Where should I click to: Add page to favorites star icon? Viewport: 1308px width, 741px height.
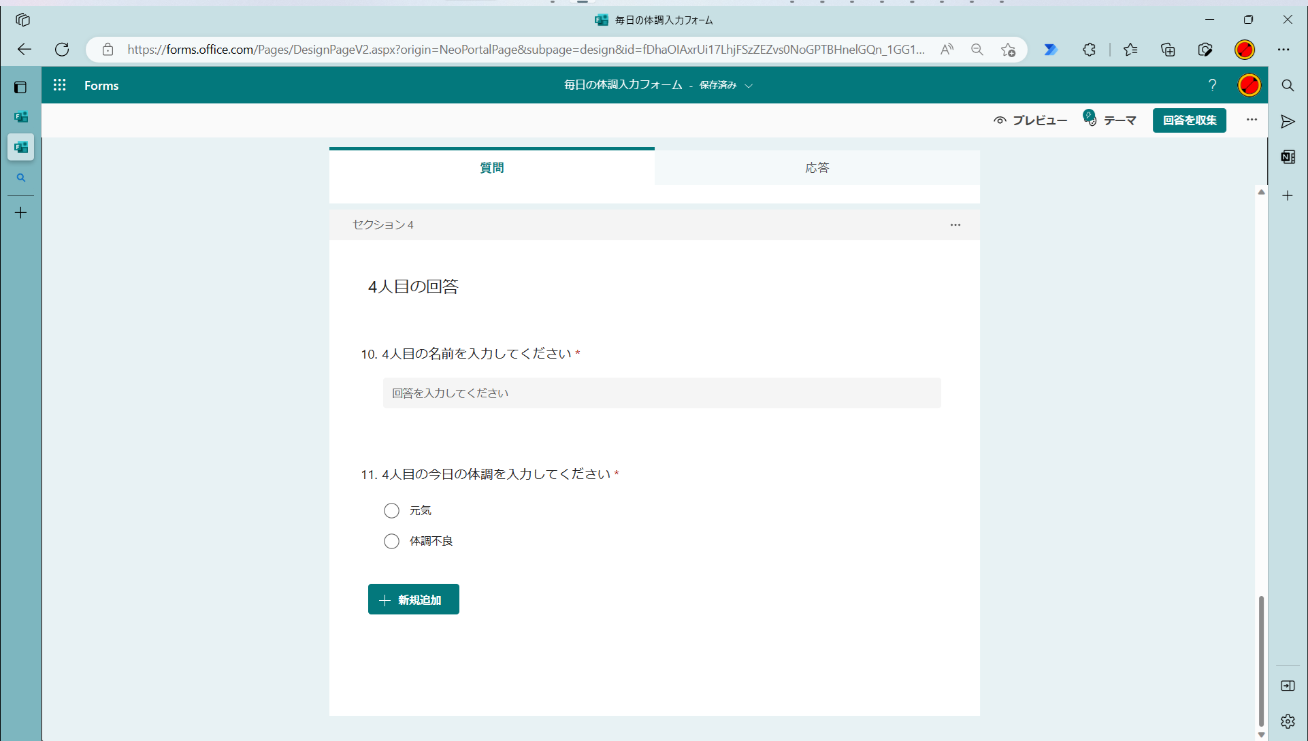(1008, 50)
